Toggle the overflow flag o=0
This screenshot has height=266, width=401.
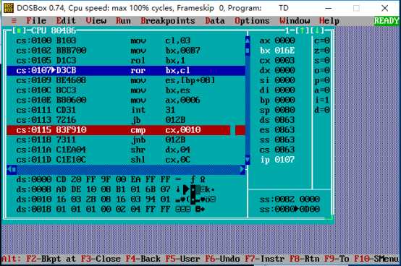[322, 70]
